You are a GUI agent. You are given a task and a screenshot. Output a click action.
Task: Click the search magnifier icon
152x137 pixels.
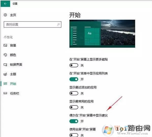click(58, 24)
